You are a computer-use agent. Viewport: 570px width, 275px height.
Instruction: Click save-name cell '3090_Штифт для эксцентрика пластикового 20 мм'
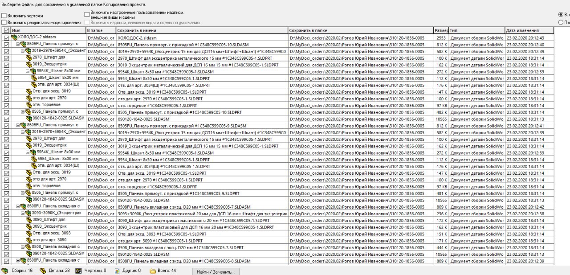point(202,220)
